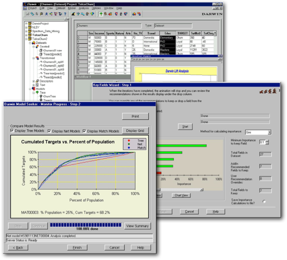Screen dimensions: 287x260
Task: Click the save disk icon in Darwin toolbar
Action: click(28, 14)
